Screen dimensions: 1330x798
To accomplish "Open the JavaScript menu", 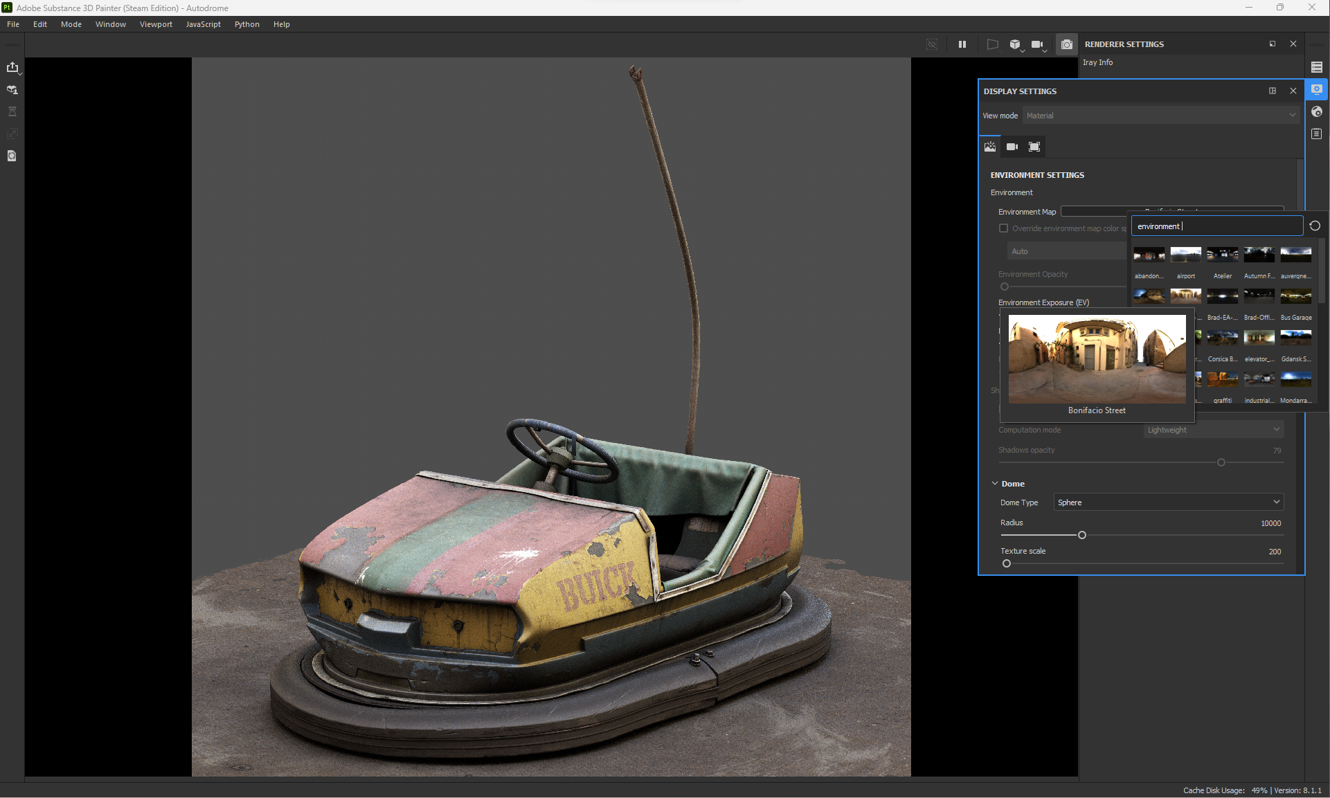I will (x=203, y=24).
